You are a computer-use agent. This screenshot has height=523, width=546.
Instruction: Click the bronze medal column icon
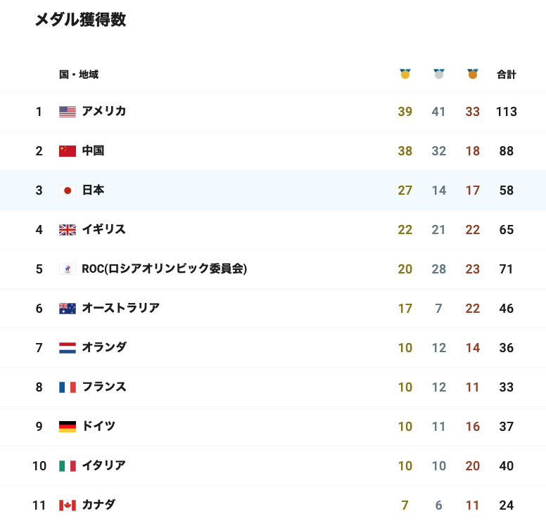[x=473, y=74]
